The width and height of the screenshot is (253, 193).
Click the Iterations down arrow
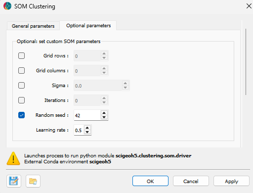(x=104, y=102)
